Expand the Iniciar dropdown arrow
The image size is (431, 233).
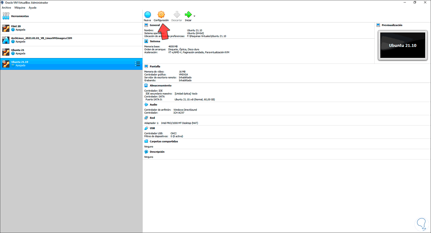(195, 16)
